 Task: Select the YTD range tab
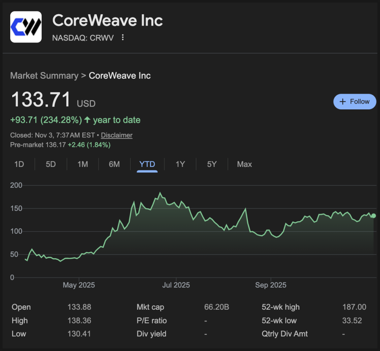click(147, 164)
